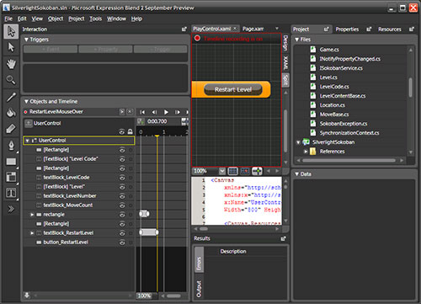Image resolution: width=421 pixels, height=304 pixels.
Task: Switch to the Page.xaml tab
Action: click(253, 29)
